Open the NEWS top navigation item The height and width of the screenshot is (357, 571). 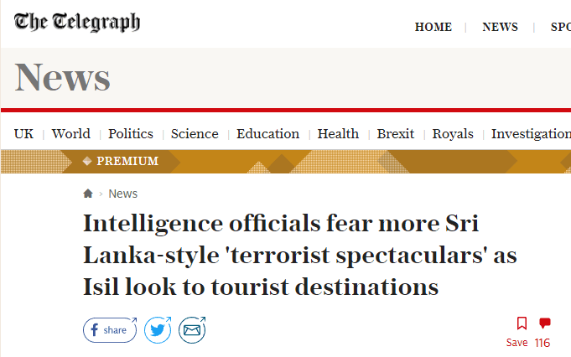[x=500, y=27]
